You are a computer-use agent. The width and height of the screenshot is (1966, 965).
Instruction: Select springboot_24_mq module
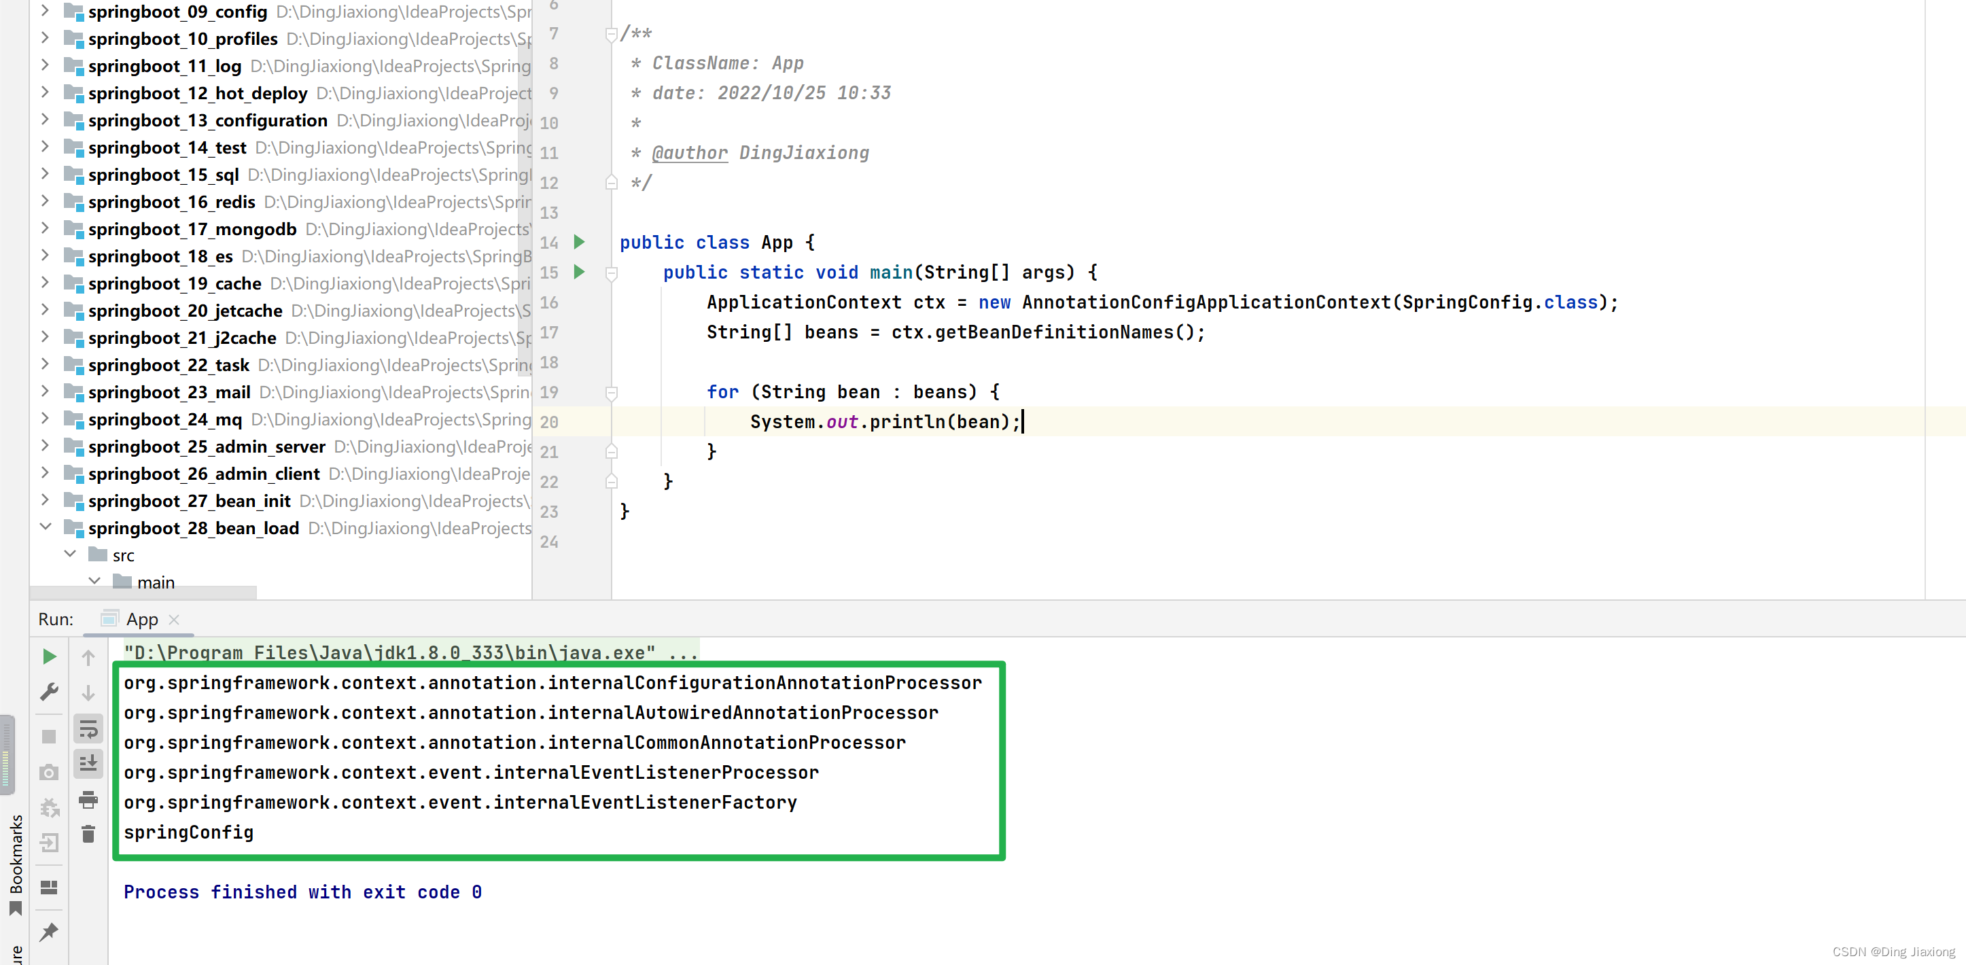[x=165, y=419]
